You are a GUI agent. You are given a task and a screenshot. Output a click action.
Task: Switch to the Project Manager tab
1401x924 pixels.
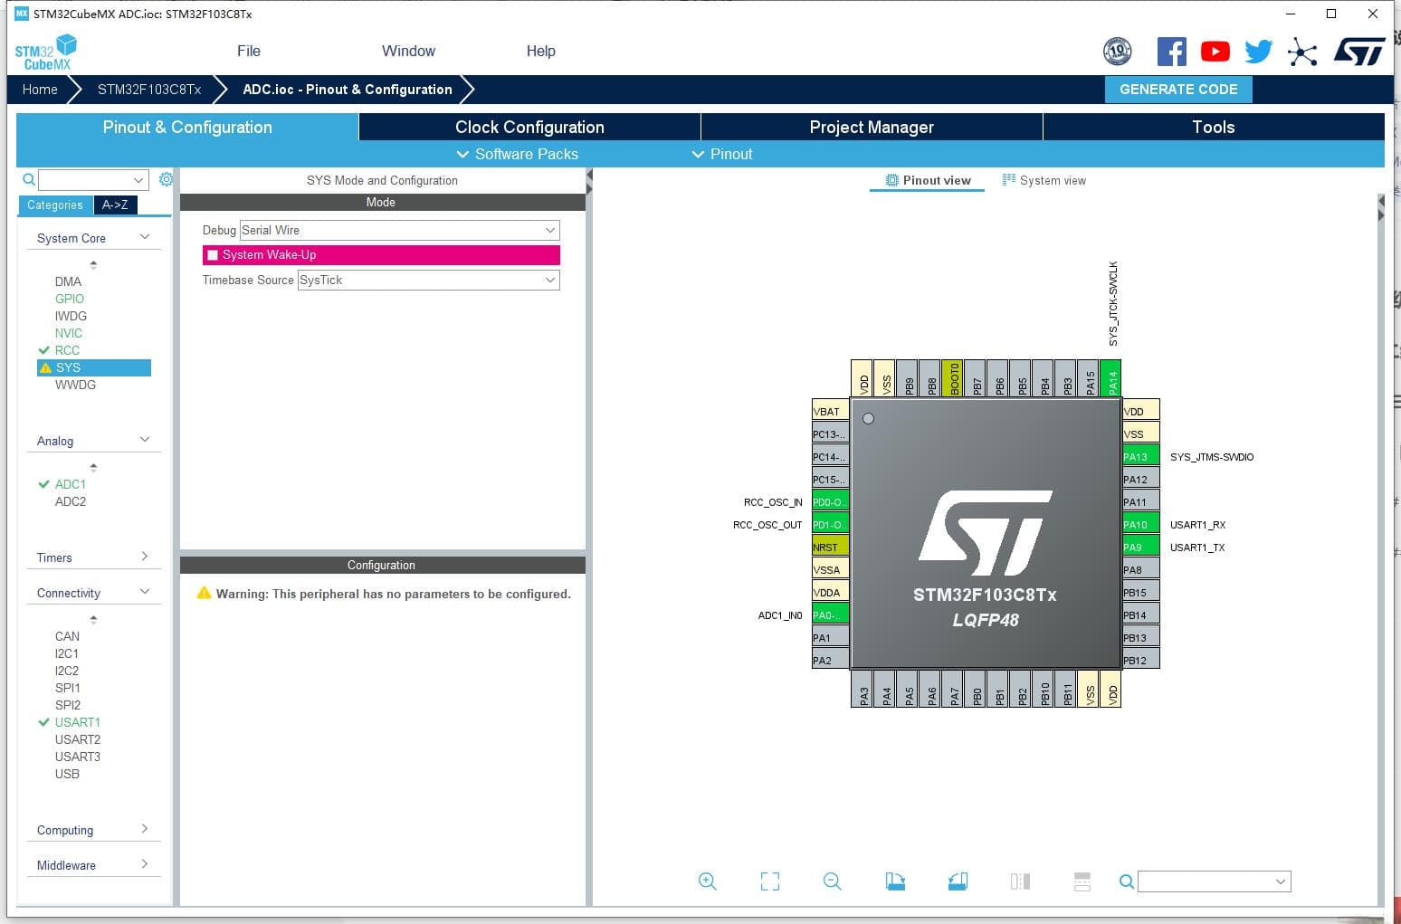(x=872, y=127)
